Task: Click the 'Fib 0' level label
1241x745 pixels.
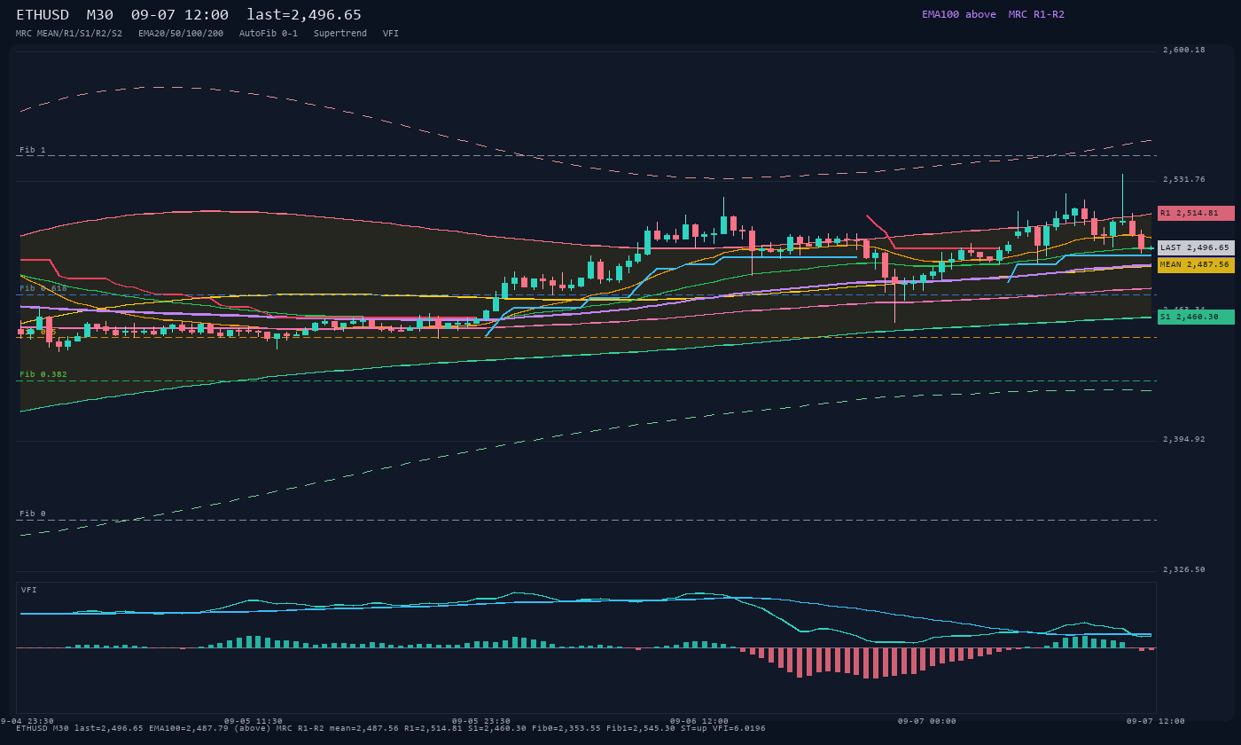Action: point(33,514)
